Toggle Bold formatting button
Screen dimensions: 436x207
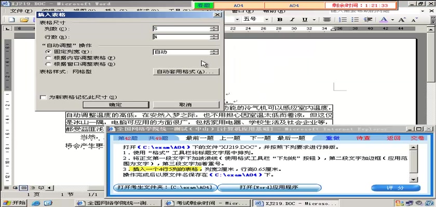pos(280,20)
